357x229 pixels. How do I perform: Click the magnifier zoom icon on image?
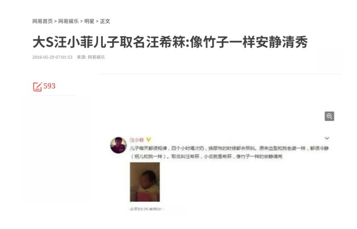329,116
